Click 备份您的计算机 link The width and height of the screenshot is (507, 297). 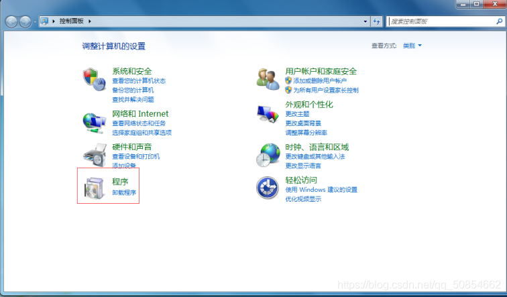[133, 90]
